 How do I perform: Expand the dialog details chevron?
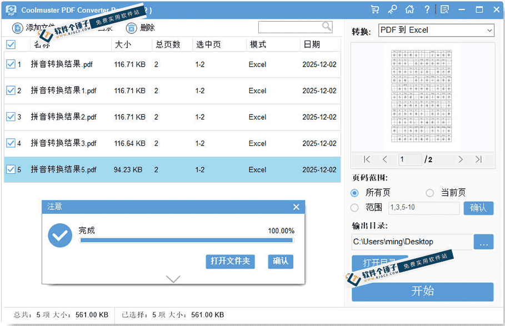pyautogui.click(x=173, y=279)
